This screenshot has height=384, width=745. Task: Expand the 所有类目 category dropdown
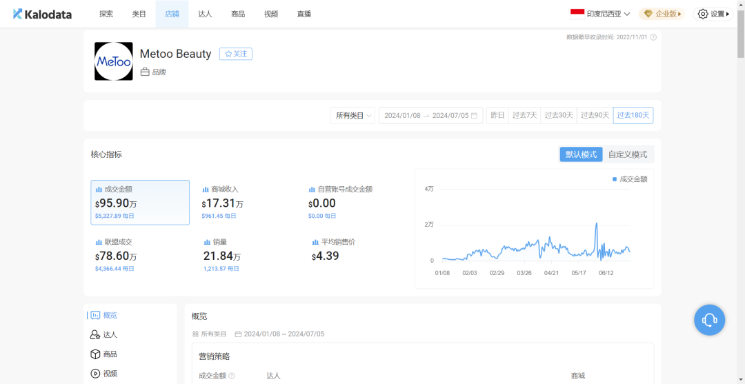pyautogui.click(x=352, y=116)
